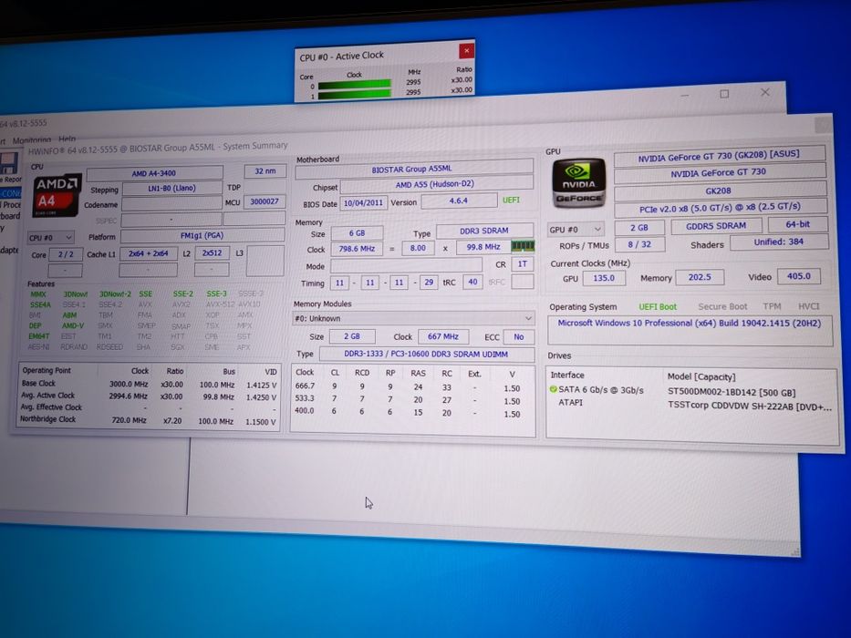Click the GPU codename field 'GK208'

(x=719, y=190)
